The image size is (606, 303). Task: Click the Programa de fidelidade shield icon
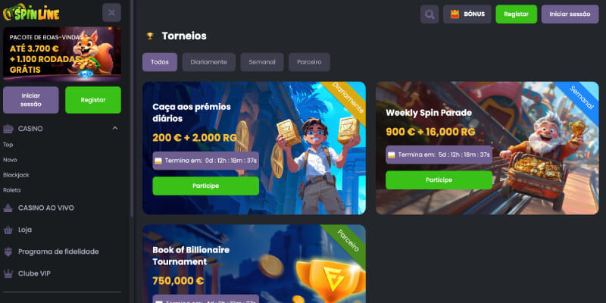point(8,252)
